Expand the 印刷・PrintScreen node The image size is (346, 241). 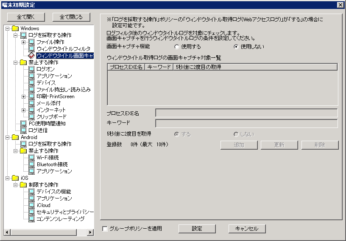24,96
